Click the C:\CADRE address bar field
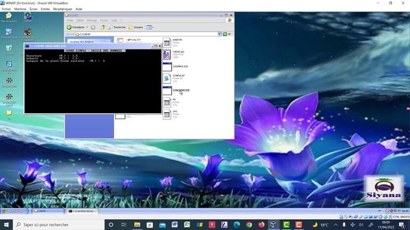410x230 pixels. pyautogui.click(x=147, y=34)
